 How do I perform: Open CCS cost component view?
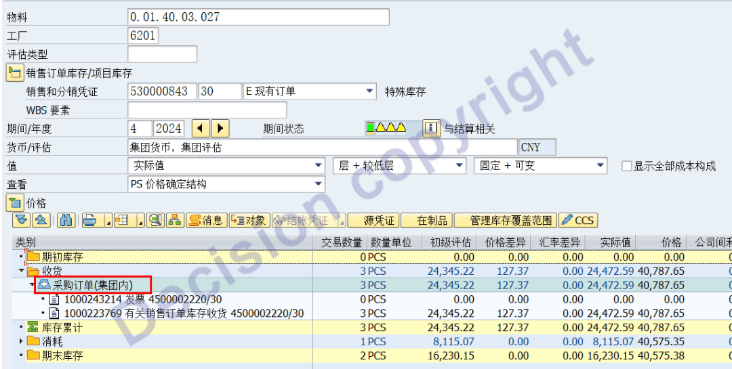click(x=577, y=220)
